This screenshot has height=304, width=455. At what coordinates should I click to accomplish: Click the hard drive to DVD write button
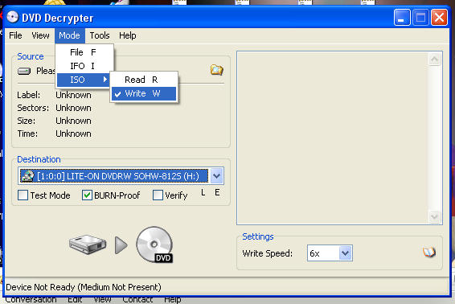pyautogui.click(x=121, y=244)
